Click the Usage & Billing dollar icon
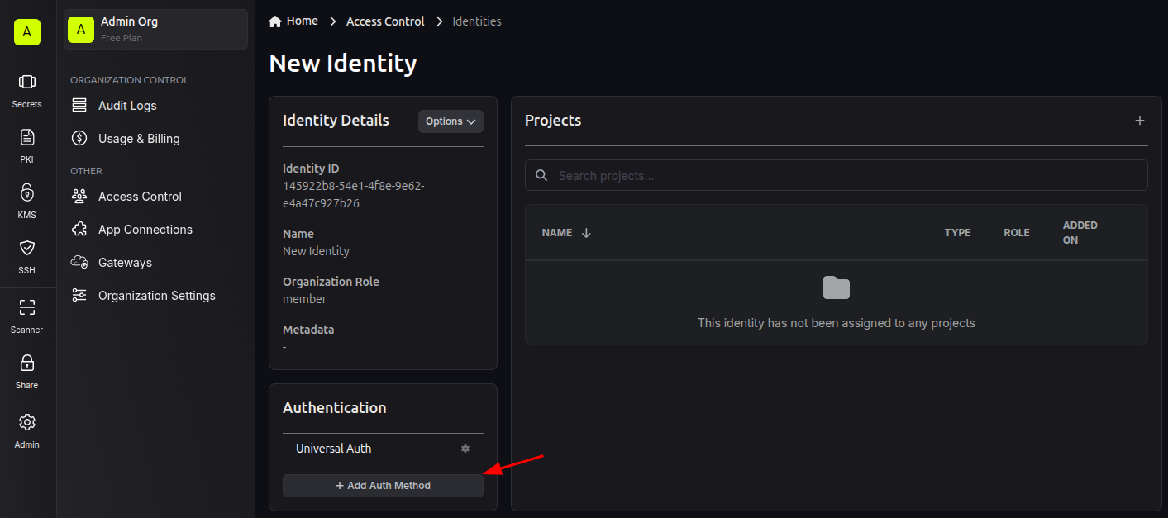The height and width of the screenshot is (518, 1168). click(x=79, y=139)
